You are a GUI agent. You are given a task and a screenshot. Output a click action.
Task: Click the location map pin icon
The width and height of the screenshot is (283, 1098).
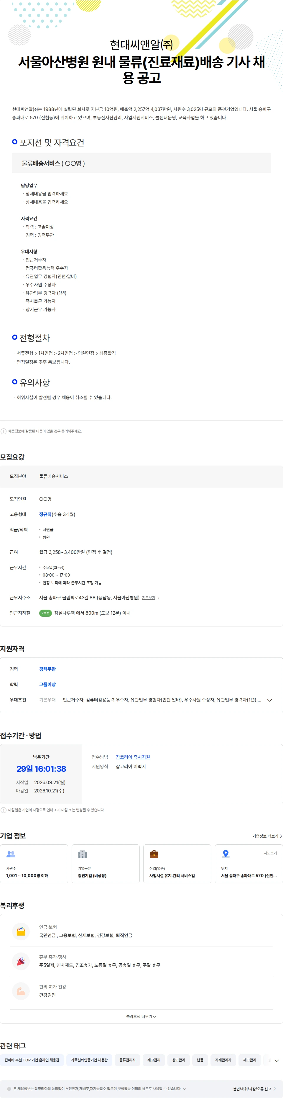coord(226,854)
